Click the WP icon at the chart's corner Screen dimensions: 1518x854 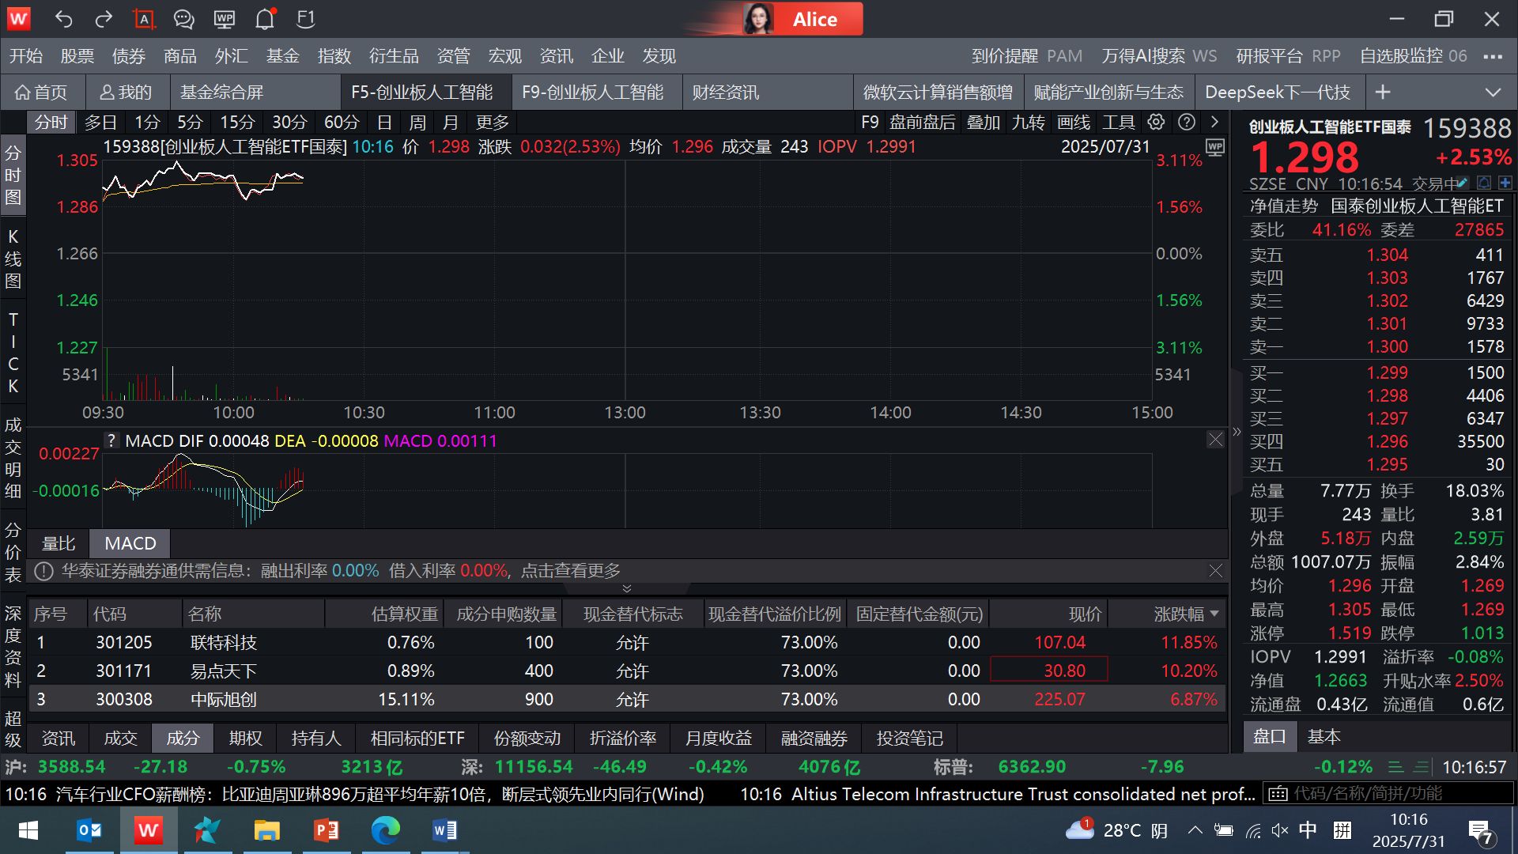[x=1214, y=147]
